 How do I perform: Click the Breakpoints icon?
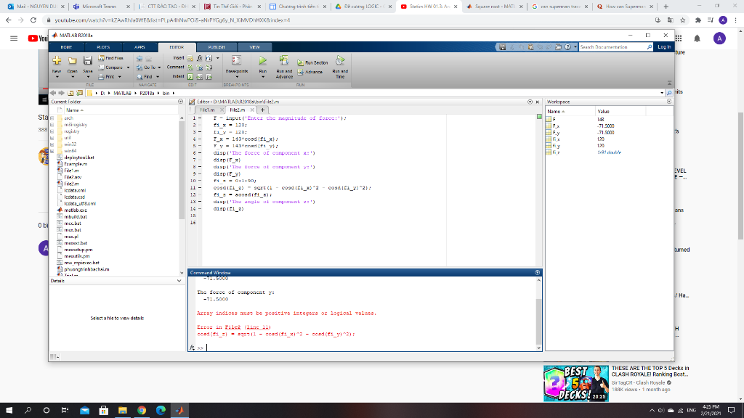point(236,61)
